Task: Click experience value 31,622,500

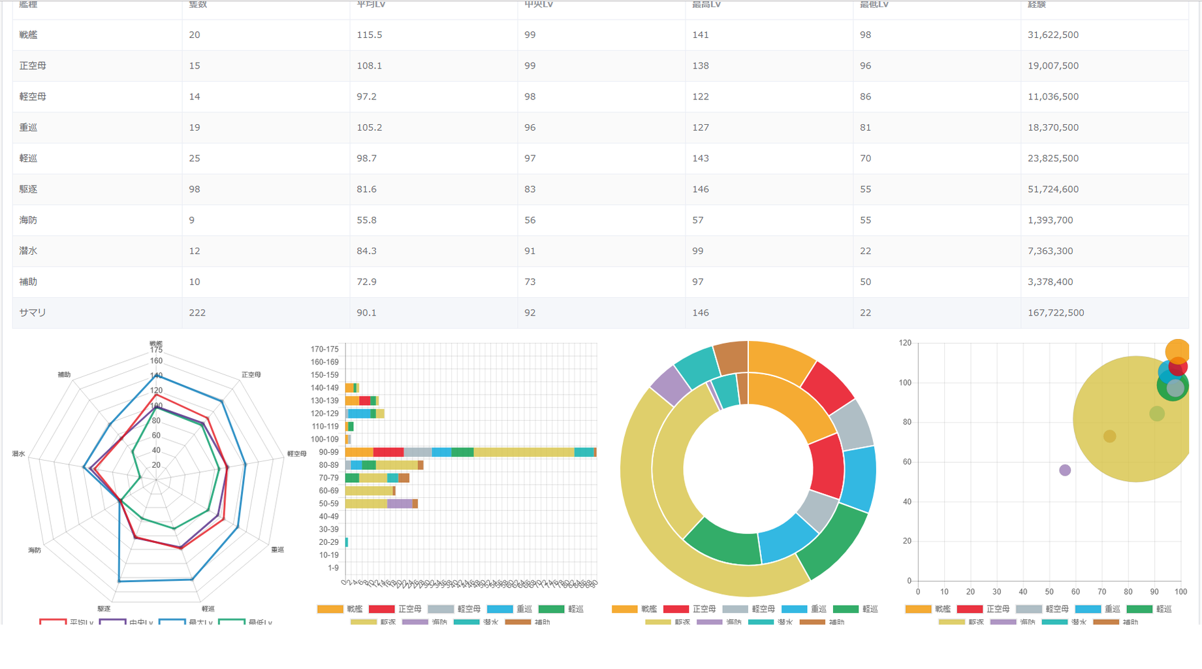Action: tap(1053, 35)
